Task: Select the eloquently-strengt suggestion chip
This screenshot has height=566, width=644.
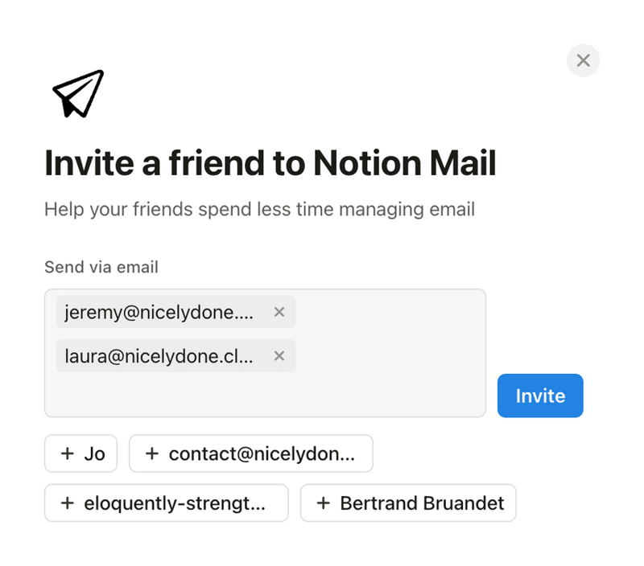Action: (x=166, y=503)
